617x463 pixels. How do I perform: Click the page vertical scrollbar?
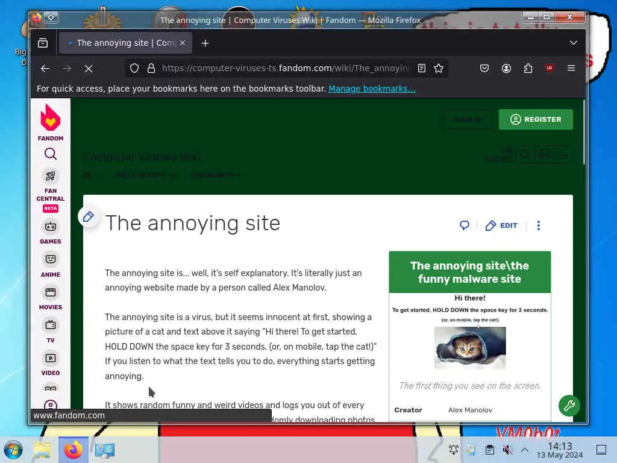[584, 132]
